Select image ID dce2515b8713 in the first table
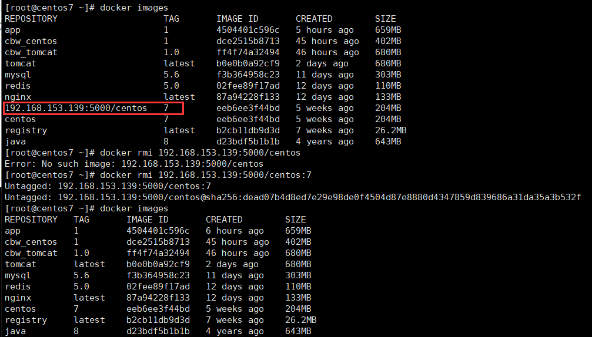592x337 pixels. click(248, 41)
